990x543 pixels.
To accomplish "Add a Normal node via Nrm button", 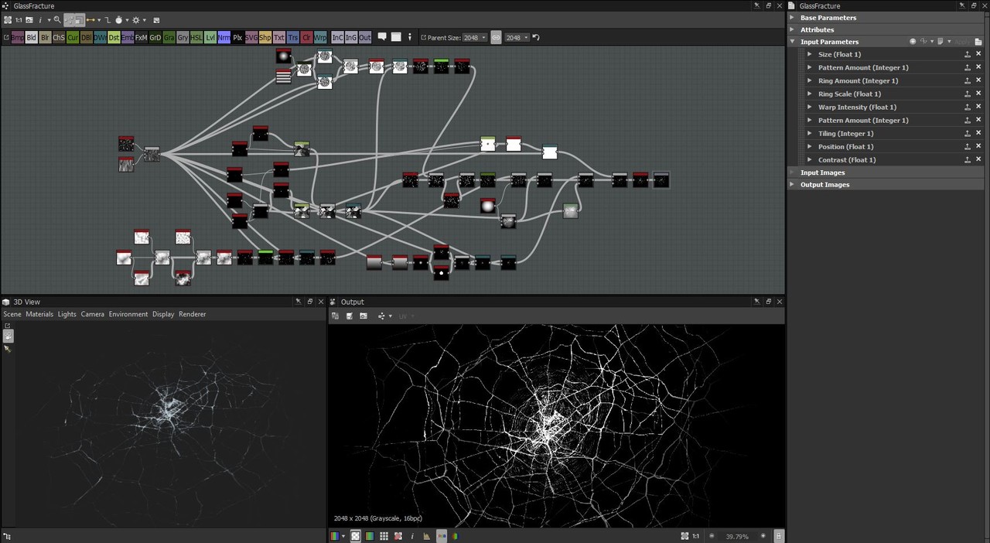I will [224, 37].
